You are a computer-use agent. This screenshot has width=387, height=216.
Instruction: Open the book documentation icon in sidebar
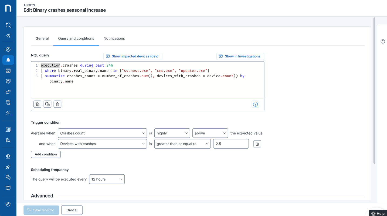[8, 188]
